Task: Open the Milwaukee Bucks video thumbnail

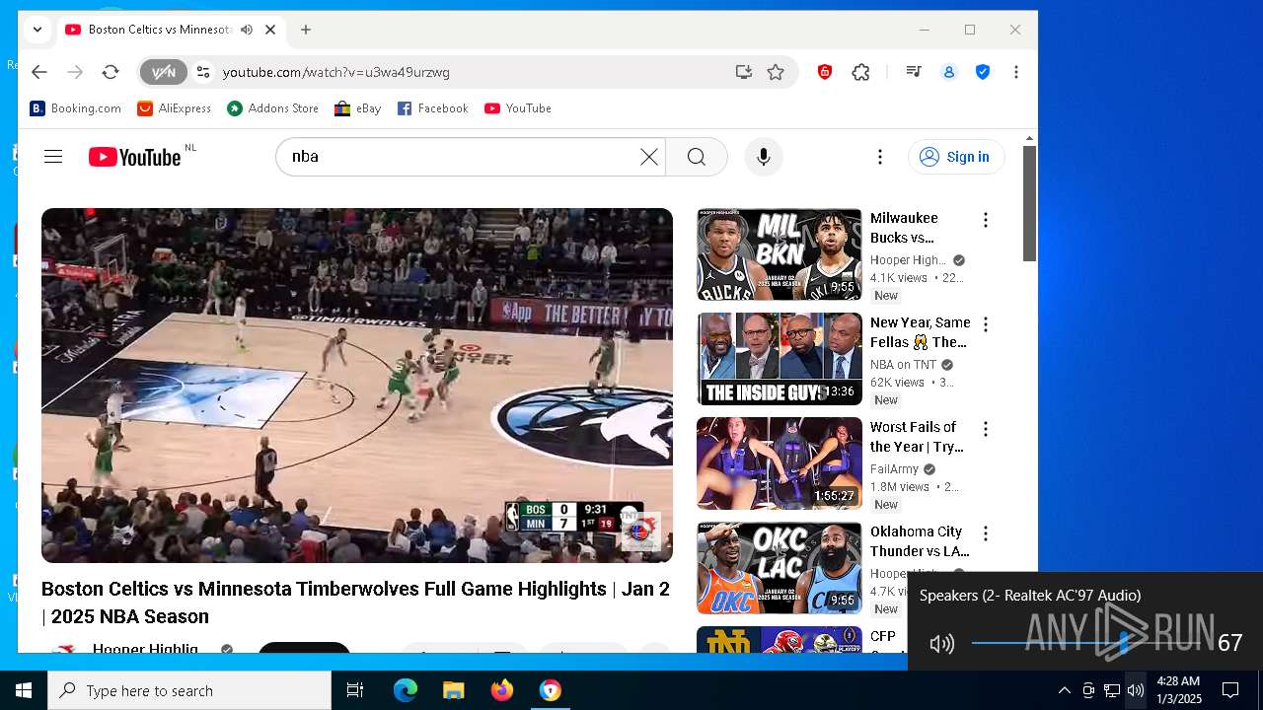Action: pos(780,254)
